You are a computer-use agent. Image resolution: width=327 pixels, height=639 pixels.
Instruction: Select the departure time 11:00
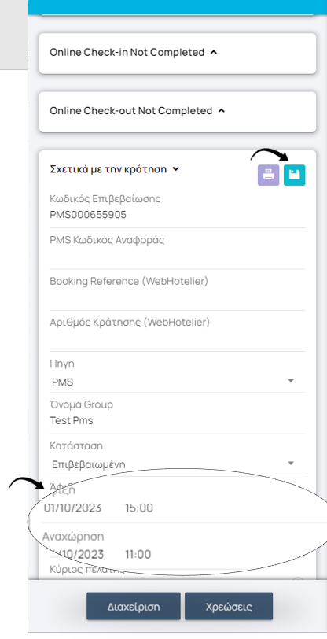click(138, 554)
